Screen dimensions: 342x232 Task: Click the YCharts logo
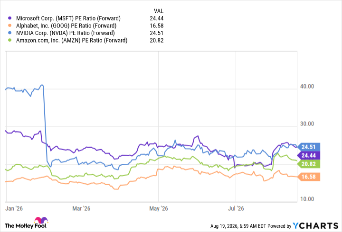tap(315, 226)
